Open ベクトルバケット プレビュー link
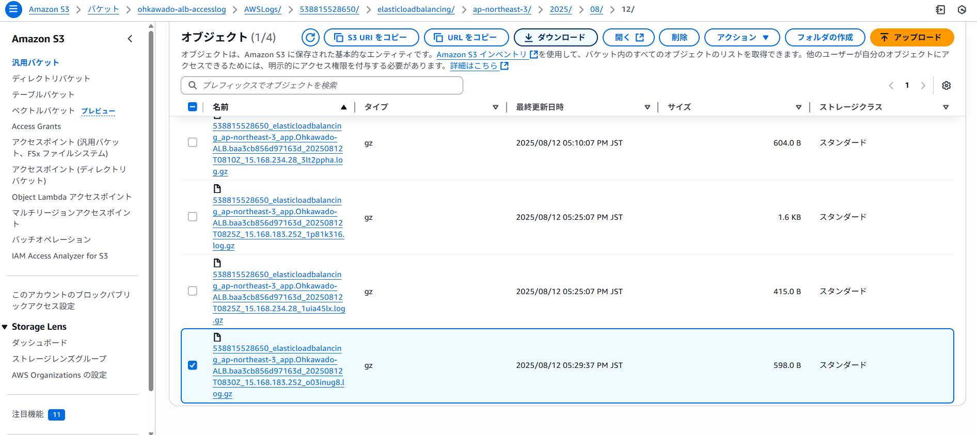 98,111
